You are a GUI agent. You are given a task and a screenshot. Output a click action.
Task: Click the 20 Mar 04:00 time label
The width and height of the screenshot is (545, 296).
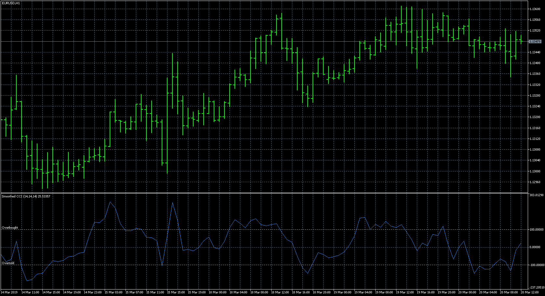[x=488, y=292]
